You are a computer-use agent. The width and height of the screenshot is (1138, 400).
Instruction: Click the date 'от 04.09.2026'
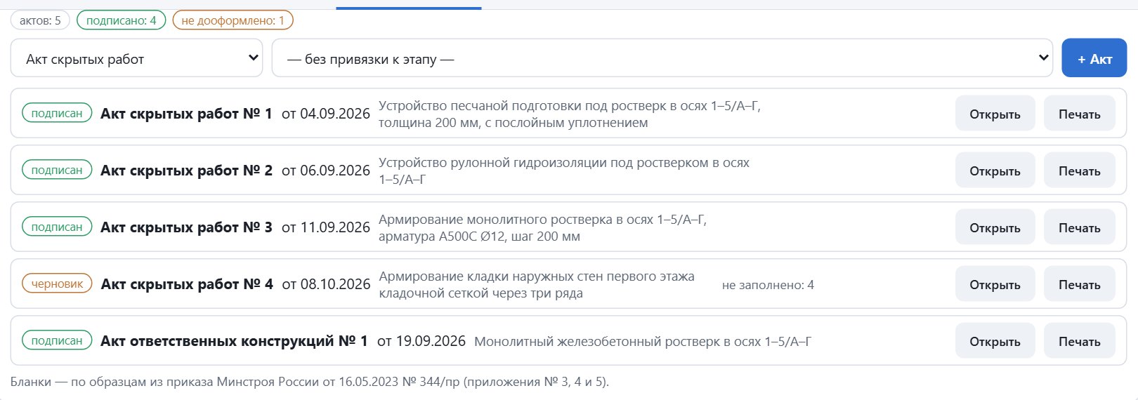point(326,114)
